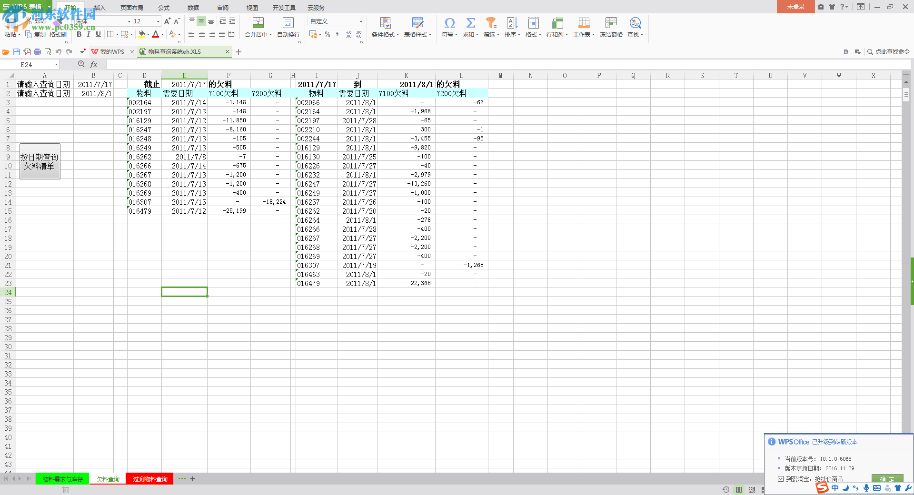
Task: Click the freeze panes icon
Action: click(x=611, y=23)
